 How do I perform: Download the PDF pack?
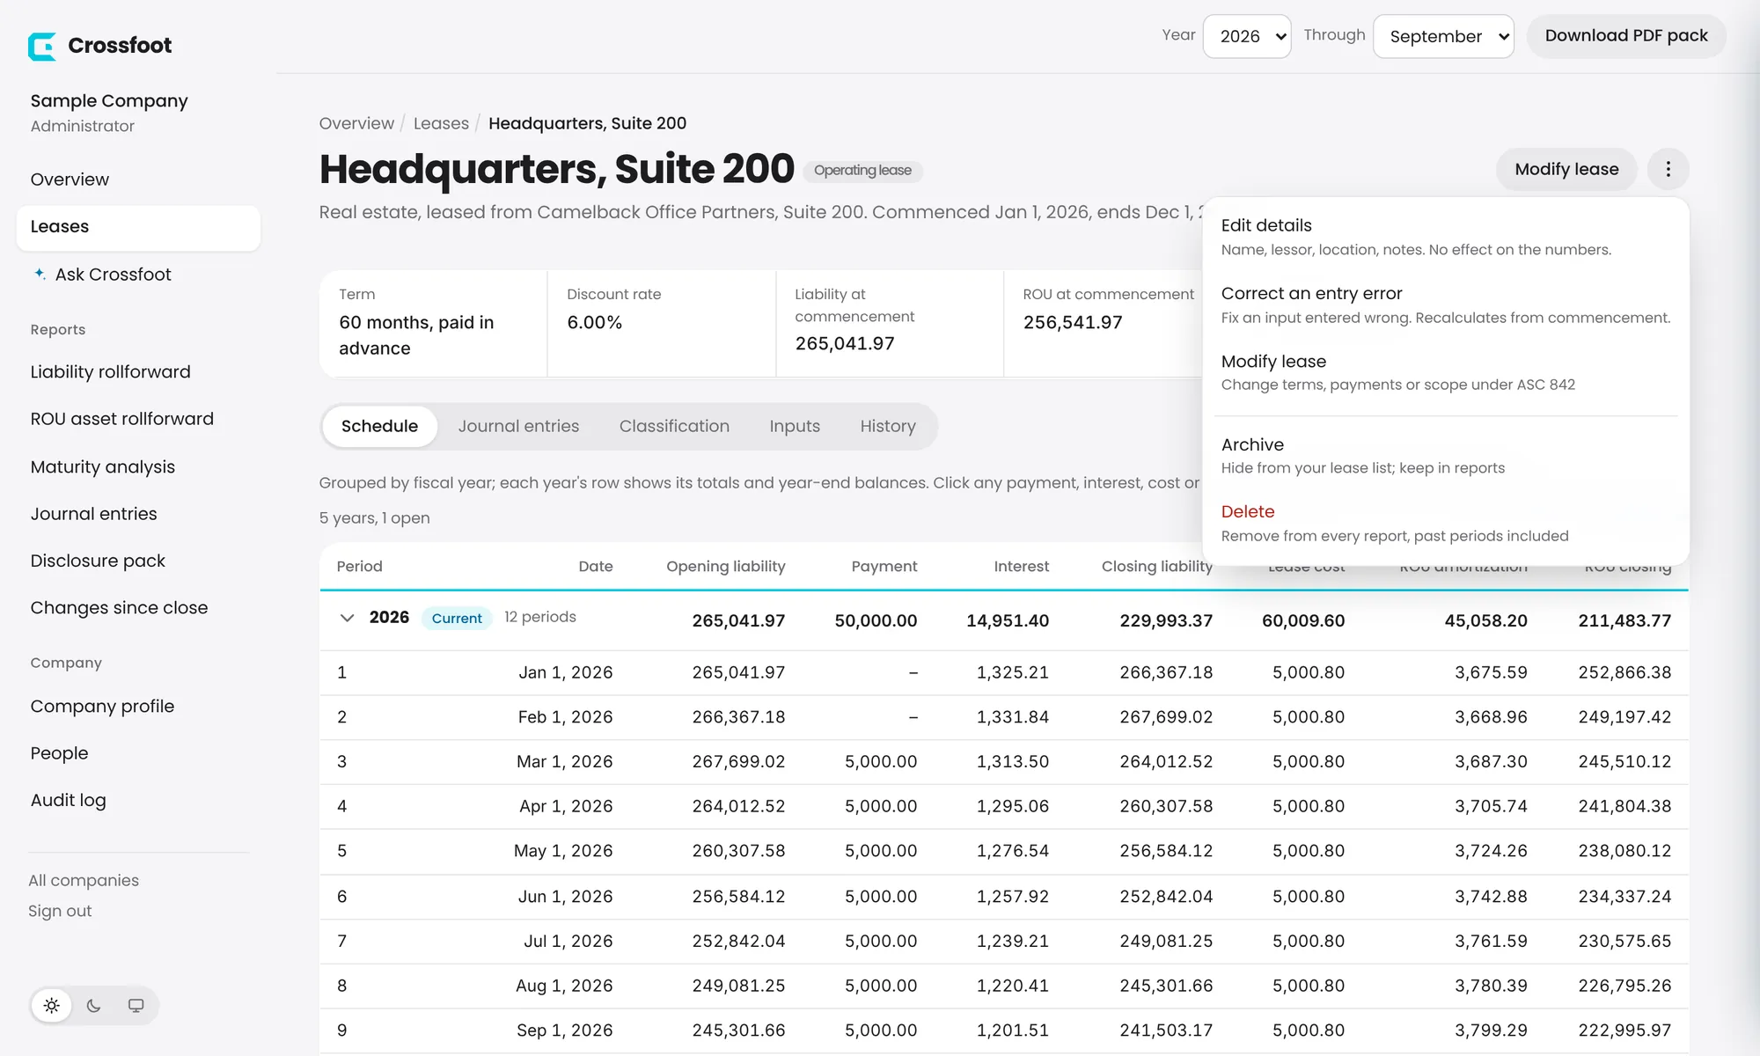point(1626,36)
